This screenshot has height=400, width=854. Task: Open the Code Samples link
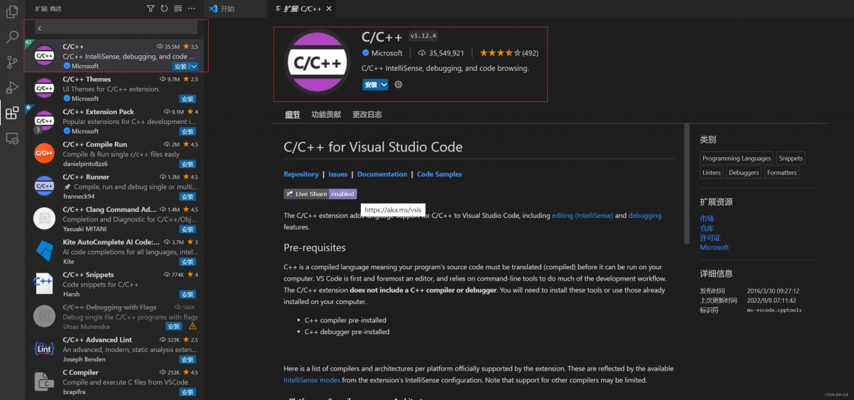pyautogui.click(x=439, y=174)
